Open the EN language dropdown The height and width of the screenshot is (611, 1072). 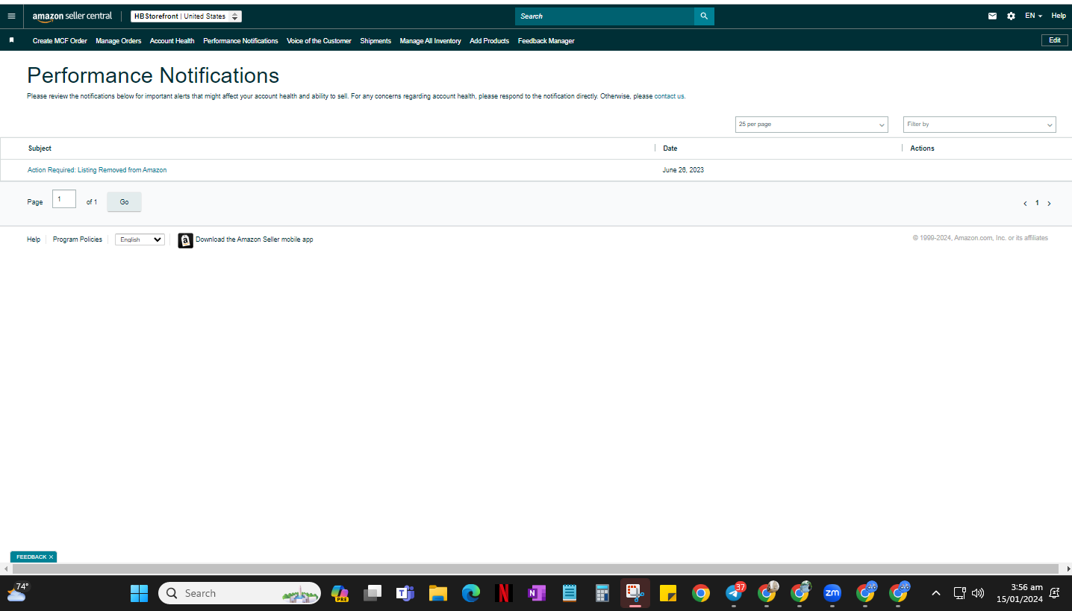1033,16
